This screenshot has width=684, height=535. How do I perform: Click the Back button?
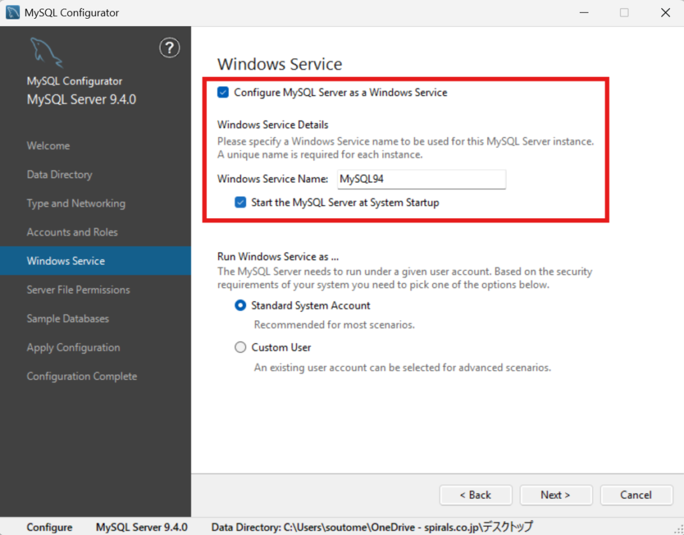(476, 495)
